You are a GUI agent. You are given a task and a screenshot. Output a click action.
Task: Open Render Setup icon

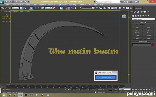124,8
